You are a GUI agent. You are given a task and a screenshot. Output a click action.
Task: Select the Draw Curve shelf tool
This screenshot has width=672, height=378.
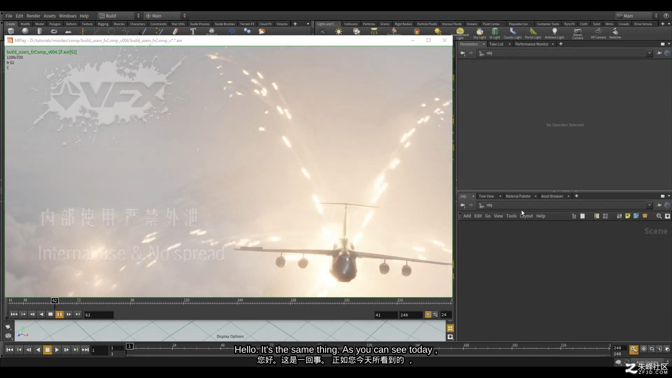click(x=142, y=31)
